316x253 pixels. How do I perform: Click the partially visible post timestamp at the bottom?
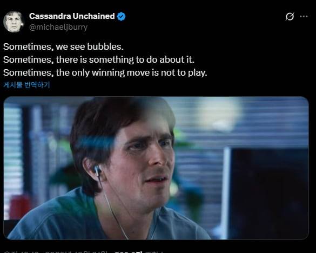(x=56, y=252)
